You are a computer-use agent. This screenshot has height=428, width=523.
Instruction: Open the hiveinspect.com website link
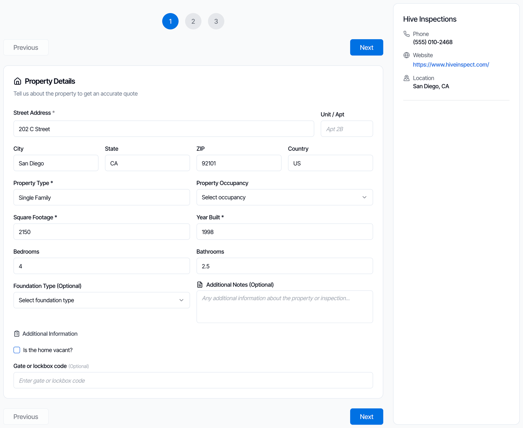pos(451,65)
